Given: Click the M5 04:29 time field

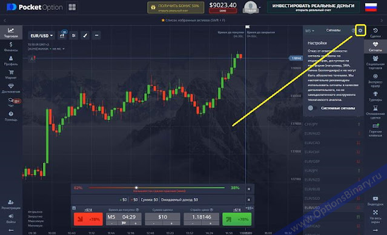Looking at the screenshot, I should (x=124, y=217).
